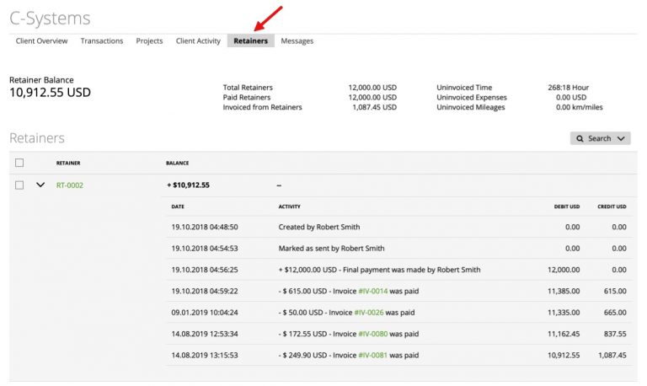The image size is (647, 386).
Task: Open invoice #IV-0080 link
Action: click(x=373, y=334)
